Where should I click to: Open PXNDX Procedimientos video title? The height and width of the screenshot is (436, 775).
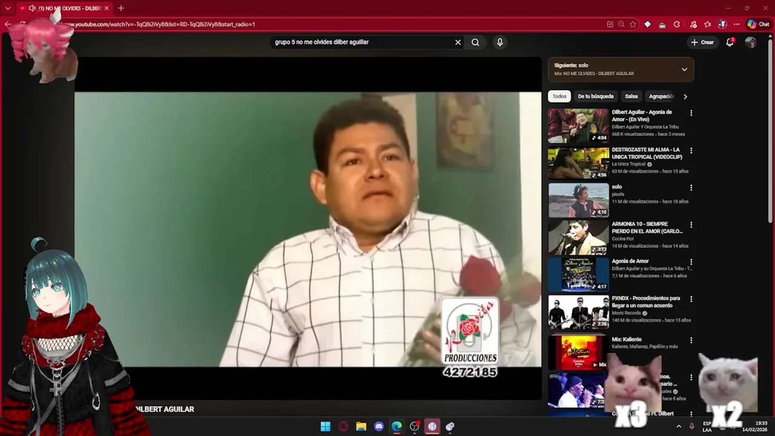tap(645, 302)
